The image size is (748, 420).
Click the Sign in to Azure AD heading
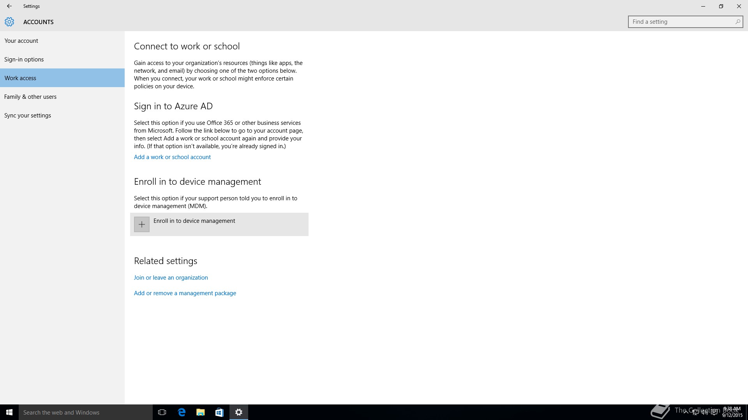(173, 106)
